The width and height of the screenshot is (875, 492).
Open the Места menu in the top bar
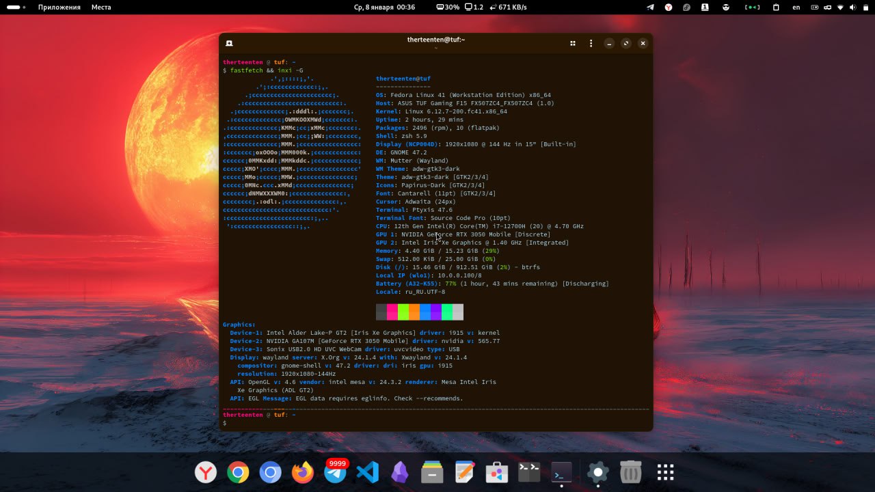pos(101,7)
